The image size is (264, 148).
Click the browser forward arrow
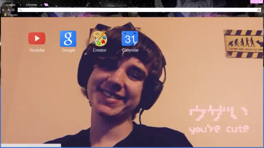[8, 10]
